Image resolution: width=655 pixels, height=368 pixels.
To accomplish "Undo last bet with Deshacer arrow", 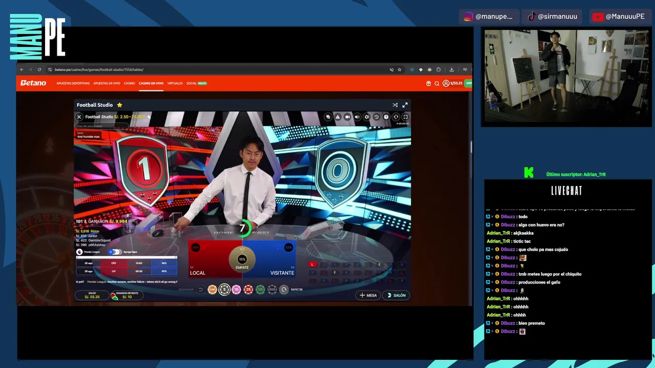I will point(201,290).
